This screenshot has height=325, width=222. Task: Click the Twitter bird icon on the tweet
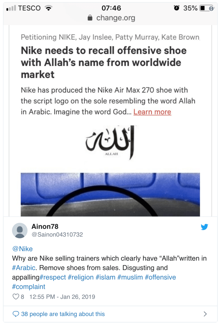tap(205, 227)
